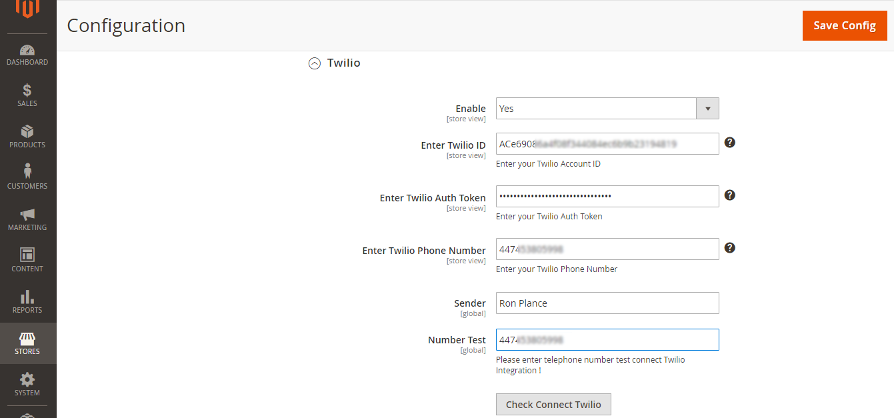The image size is (894, 418).
Task: Open the Stores storefront icon menu
Action: [x=27, y=339]
